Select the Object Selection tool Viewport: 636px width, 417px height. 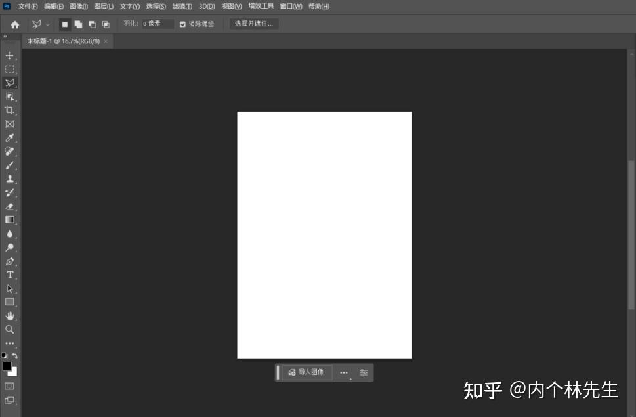(10, 97)
